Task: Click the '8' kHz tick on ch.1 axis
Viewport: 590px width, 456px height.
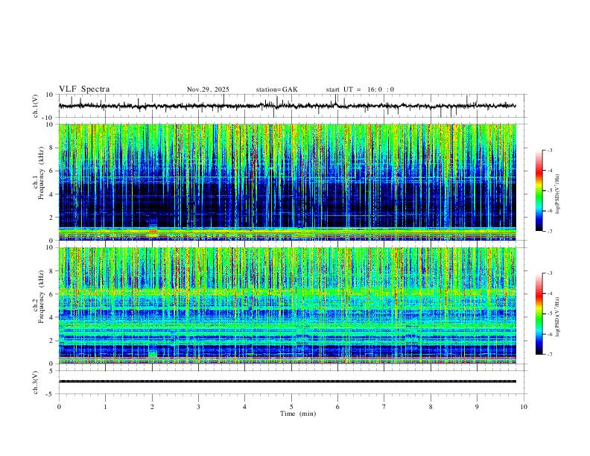Action: pyautogui.click(x=51, y=148)
